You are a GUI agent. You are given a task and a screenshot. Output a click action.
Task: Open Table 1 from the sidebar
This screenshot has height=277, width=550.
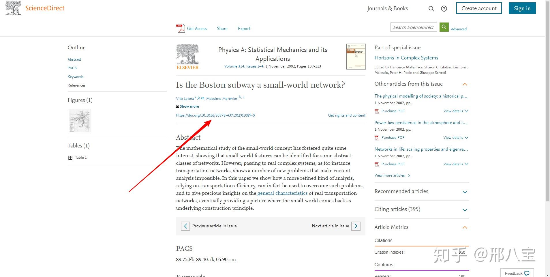click(81, 158)
